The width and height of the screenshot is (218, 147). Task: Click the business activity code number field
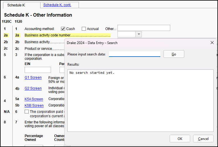point(127,34)
